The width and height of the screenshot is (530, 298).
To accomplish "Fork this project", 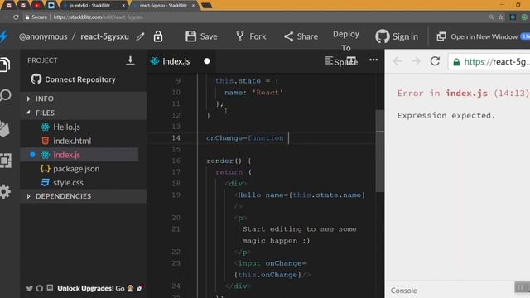I will click(251, 36).
